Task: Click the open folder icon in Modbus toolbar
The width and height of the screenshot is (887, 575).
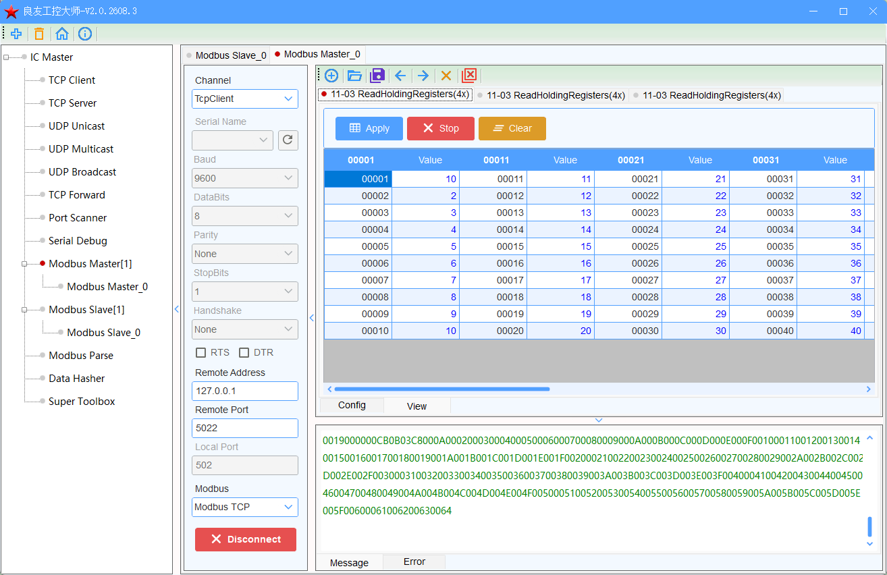Action: point(354,76)
